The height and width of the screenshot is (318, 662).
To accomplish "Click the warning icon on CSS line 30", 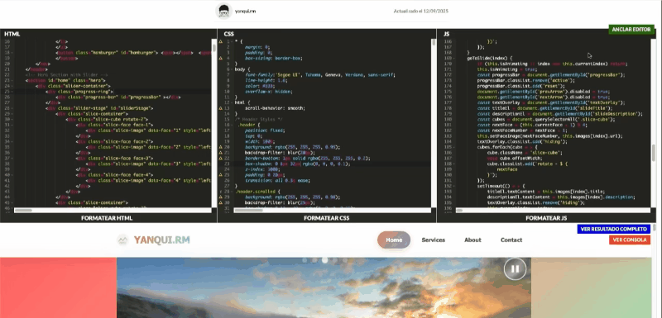I will pyautogui.click(x=221, y=202).
